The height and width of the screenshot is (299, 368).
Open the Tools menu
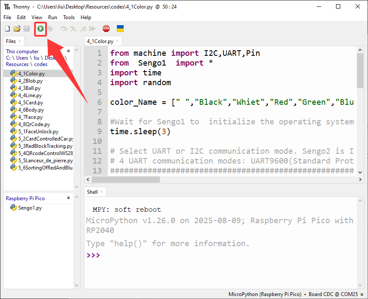69,17
